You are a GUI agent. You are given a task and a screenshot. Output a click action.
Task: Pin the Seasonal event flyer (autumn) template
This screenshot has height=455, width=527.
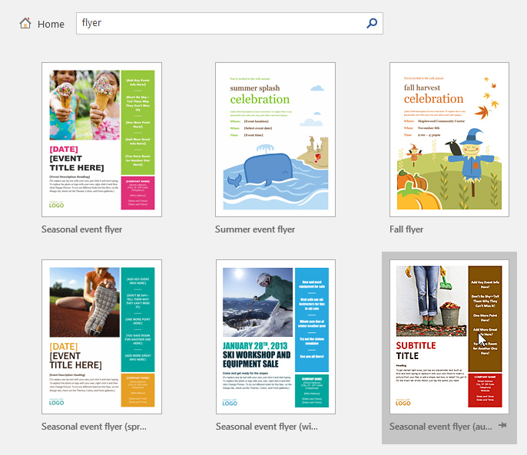503,425
